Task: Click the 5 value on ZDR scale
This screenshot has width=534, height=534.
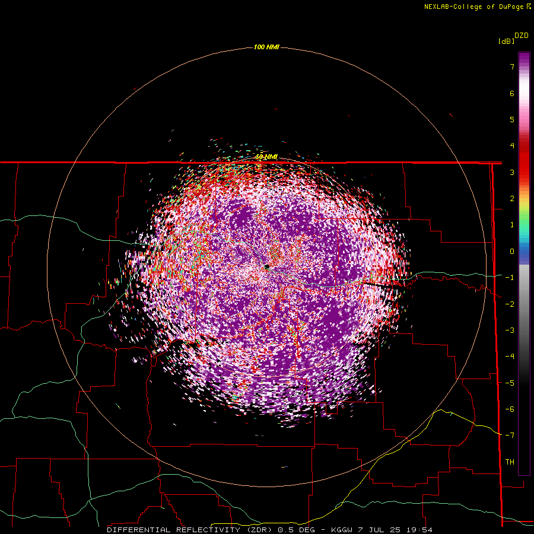Action: coord(512,119)
